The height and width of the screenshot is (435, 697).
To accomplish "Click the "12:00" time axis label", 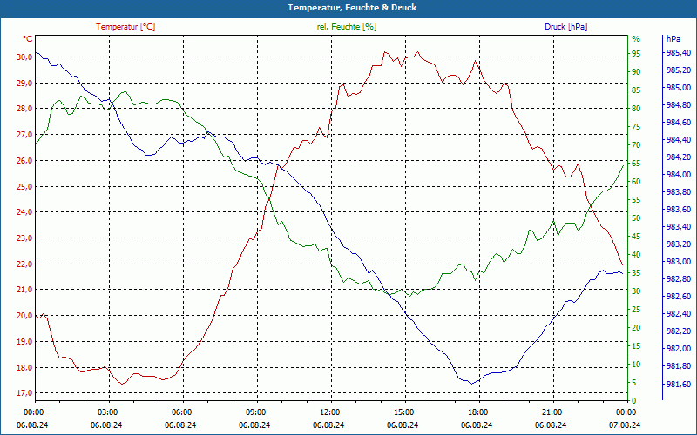I will pyautogui.click(x=331, y=412).
